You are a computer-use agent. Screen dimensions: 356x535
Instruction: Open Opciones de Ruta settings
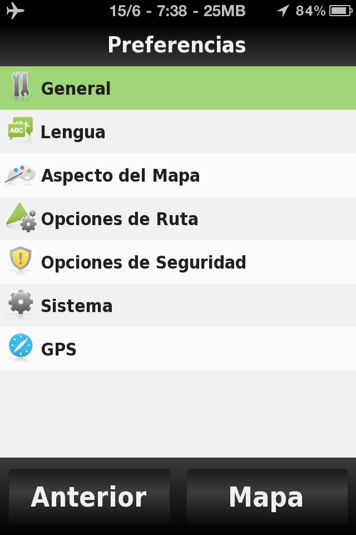pyautogui.click(x=178, y=218)
